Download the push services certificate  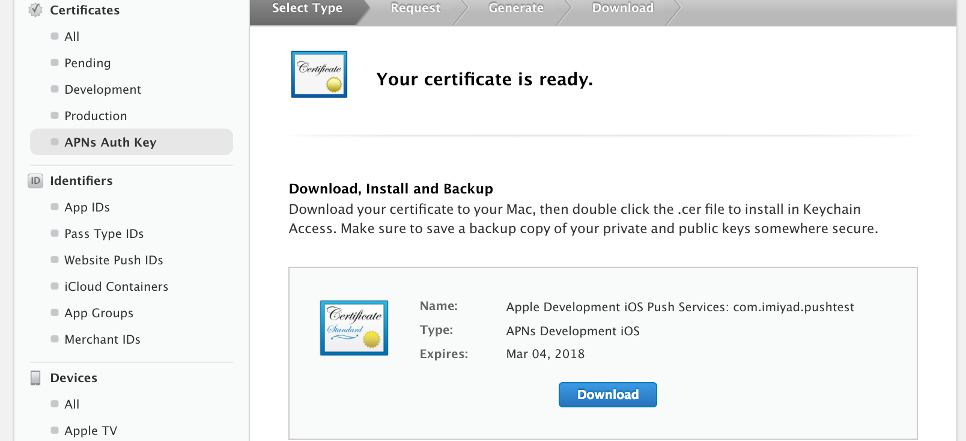tap(608, 395)
